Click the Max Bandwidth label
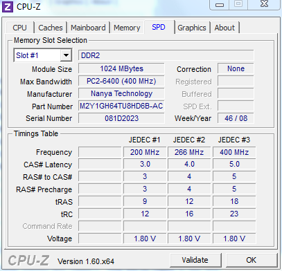 (46, 82)
